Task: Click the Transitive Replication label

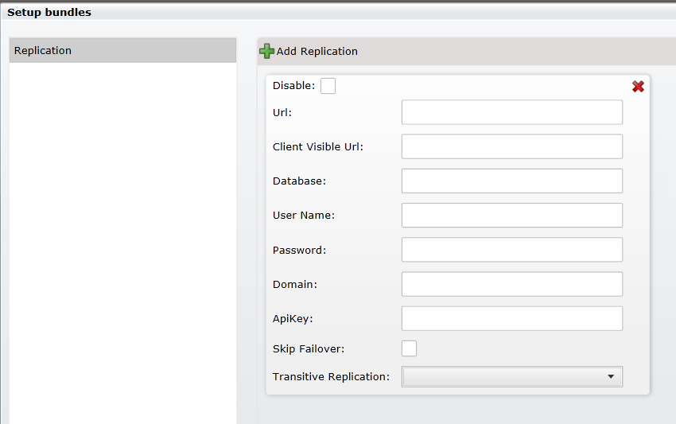Action: pyautogui.click(x=331, y=376)
